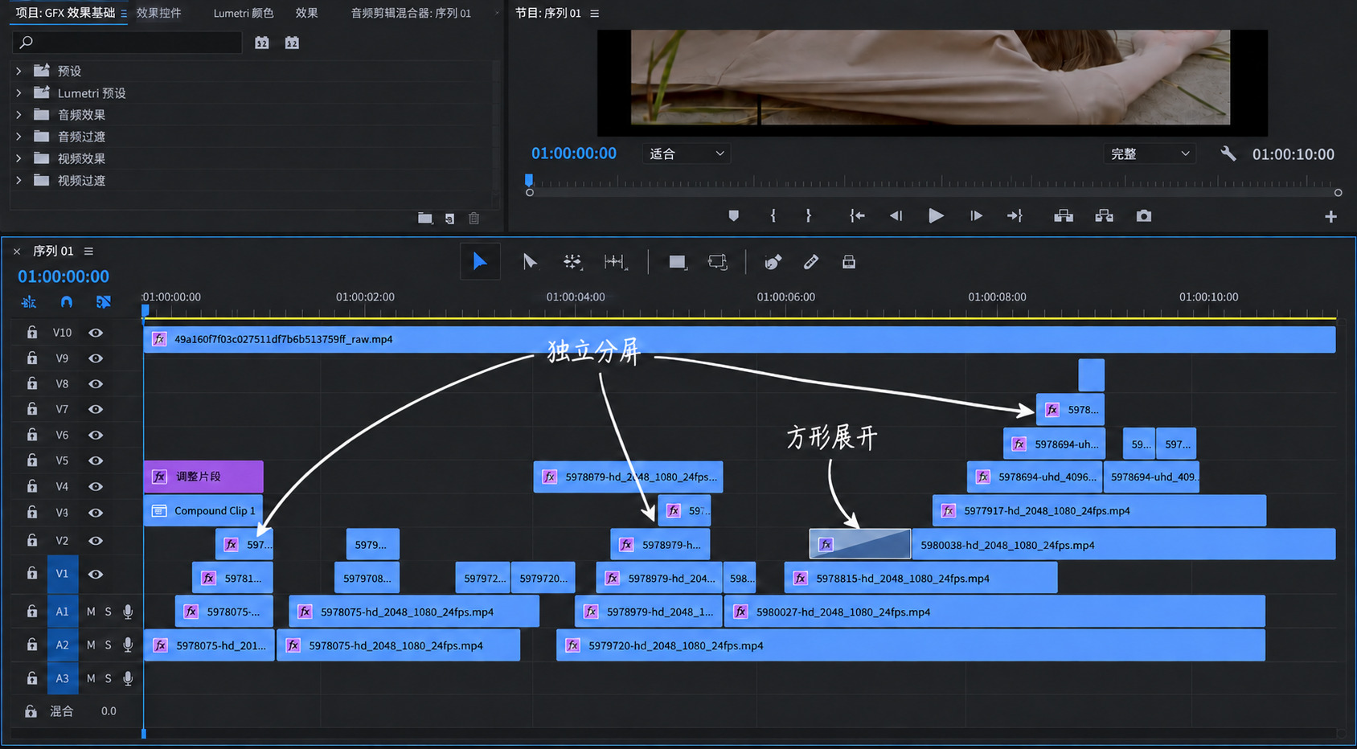Screen dimensions: 1357x749
Task: Go to In point
Action: 857,216
